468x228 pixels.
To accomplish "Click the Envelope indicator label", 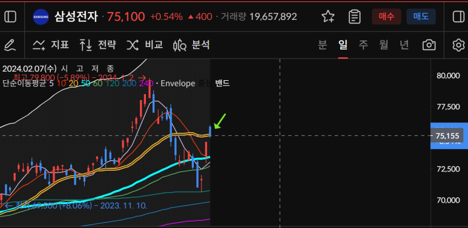I will (x=177, y=83).
